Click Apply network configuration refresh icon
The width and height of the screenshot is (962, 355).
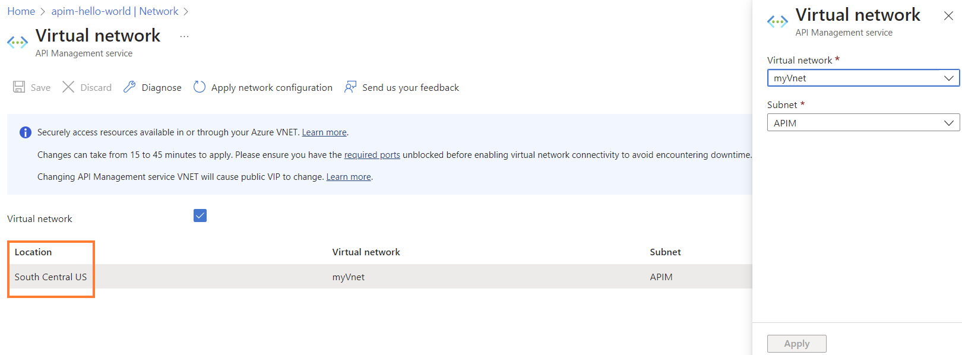point(200,87)
